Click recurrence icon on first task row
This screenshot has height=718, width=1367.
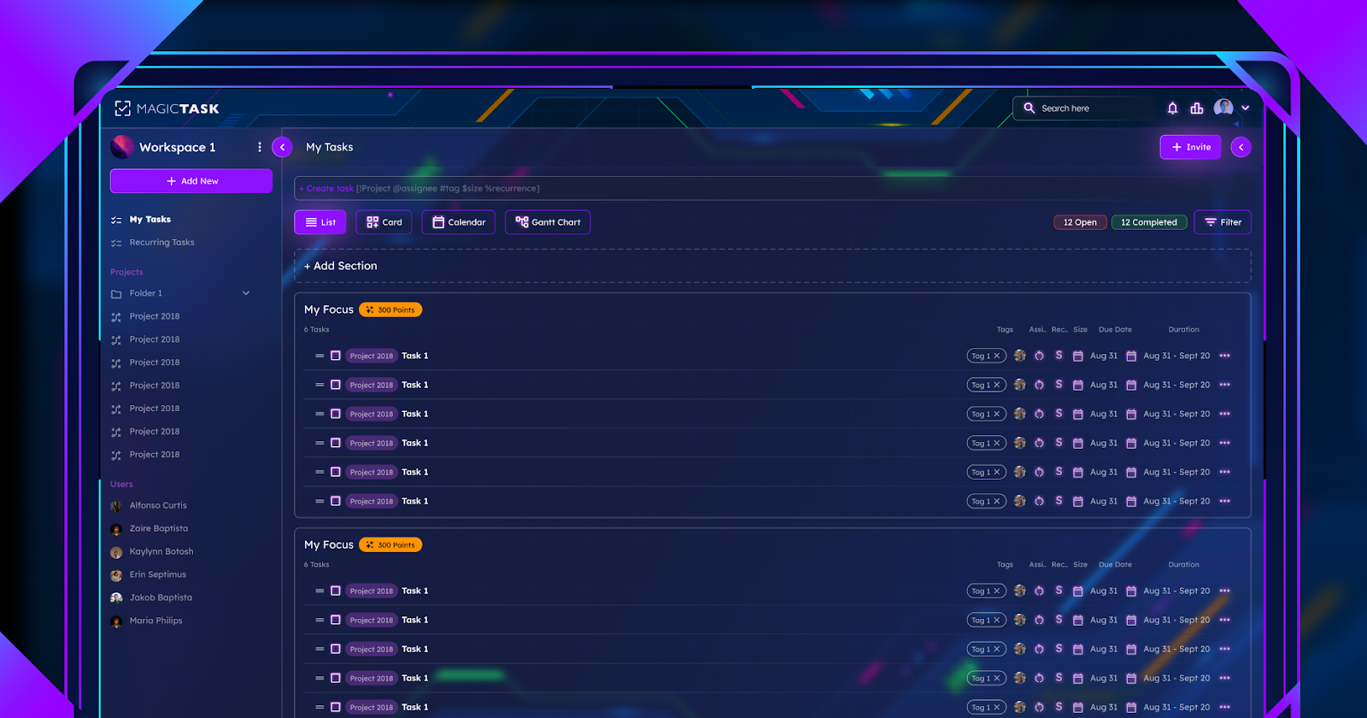coord(1039,356)
